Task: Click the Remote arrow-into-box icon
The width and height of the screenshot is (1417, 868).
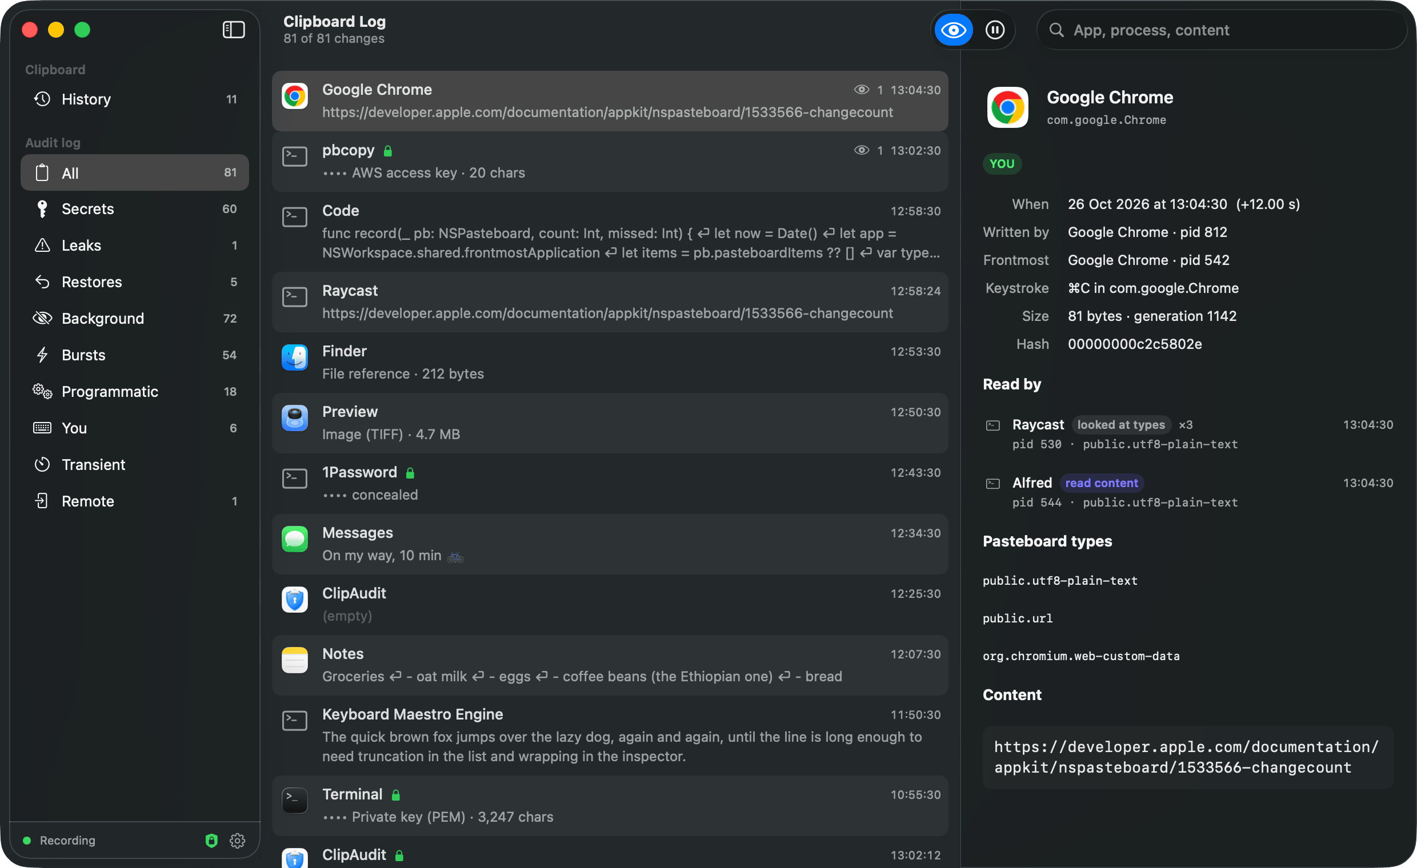Action: click(x=42, y=501)
